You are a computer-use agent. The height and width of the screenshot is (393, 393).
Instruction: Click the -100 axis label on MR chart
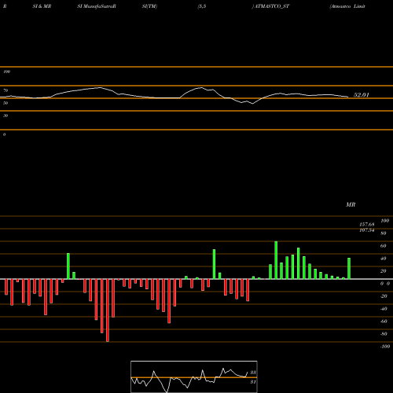tap(385, 347)
